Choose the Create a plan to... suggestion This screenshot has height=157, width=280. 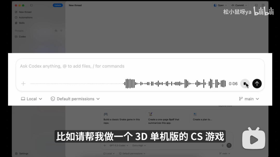(212, 118)
